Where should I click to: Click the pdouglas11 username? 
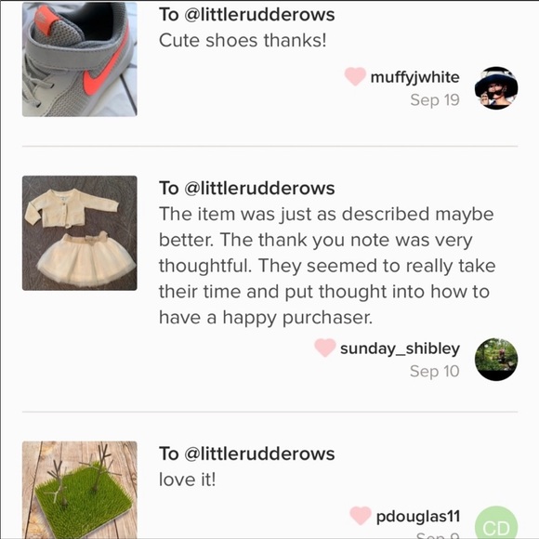point(418,517)
